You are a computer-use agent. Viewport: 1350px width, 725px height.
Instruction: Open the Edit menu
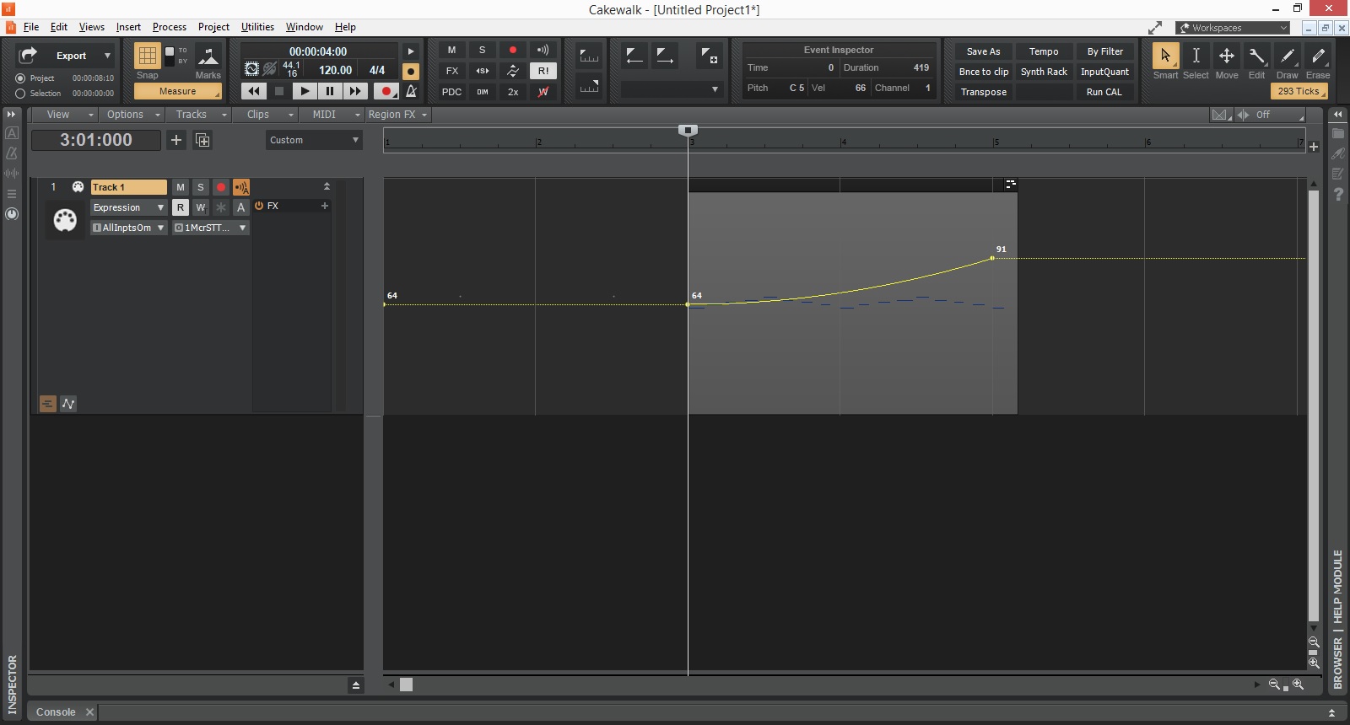pyautogui.click(x=59, y=27)
